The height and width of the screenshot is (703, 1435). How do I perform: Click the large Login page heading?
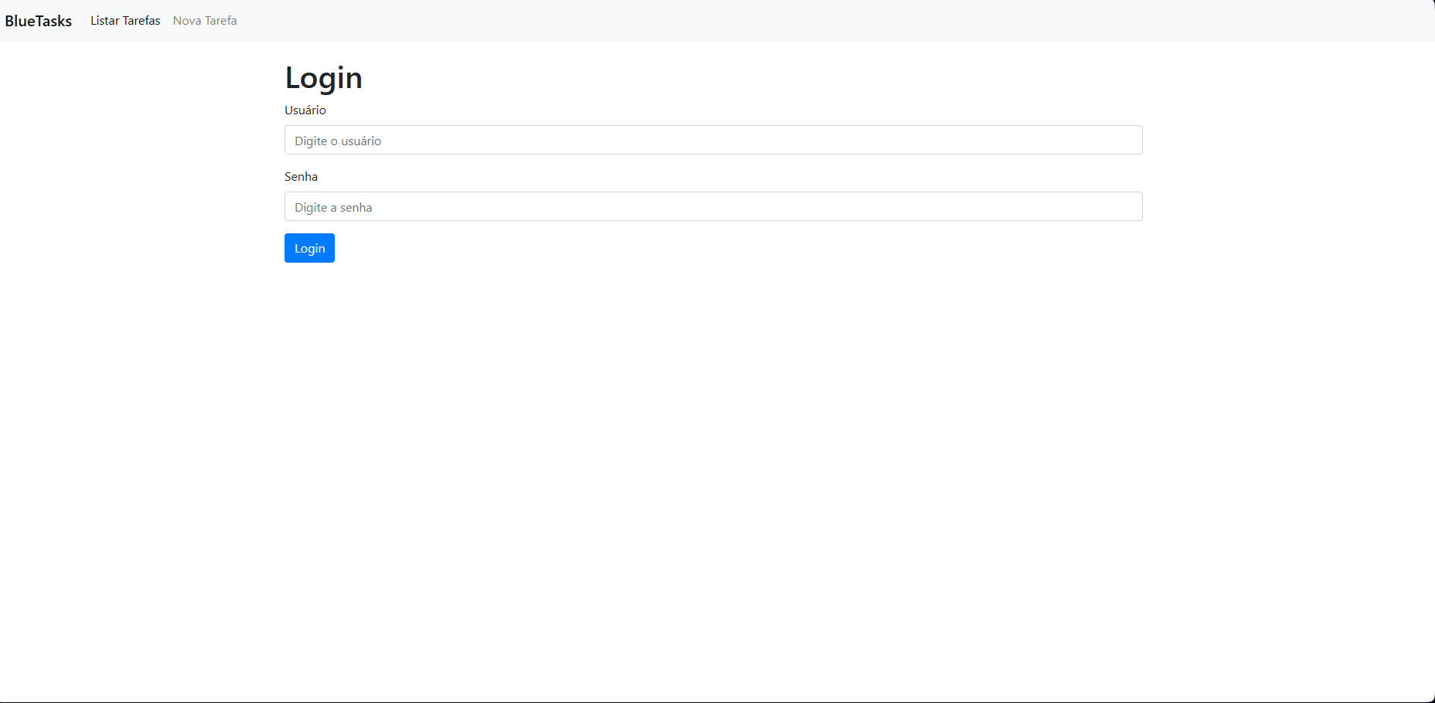[x=323, y=77]
